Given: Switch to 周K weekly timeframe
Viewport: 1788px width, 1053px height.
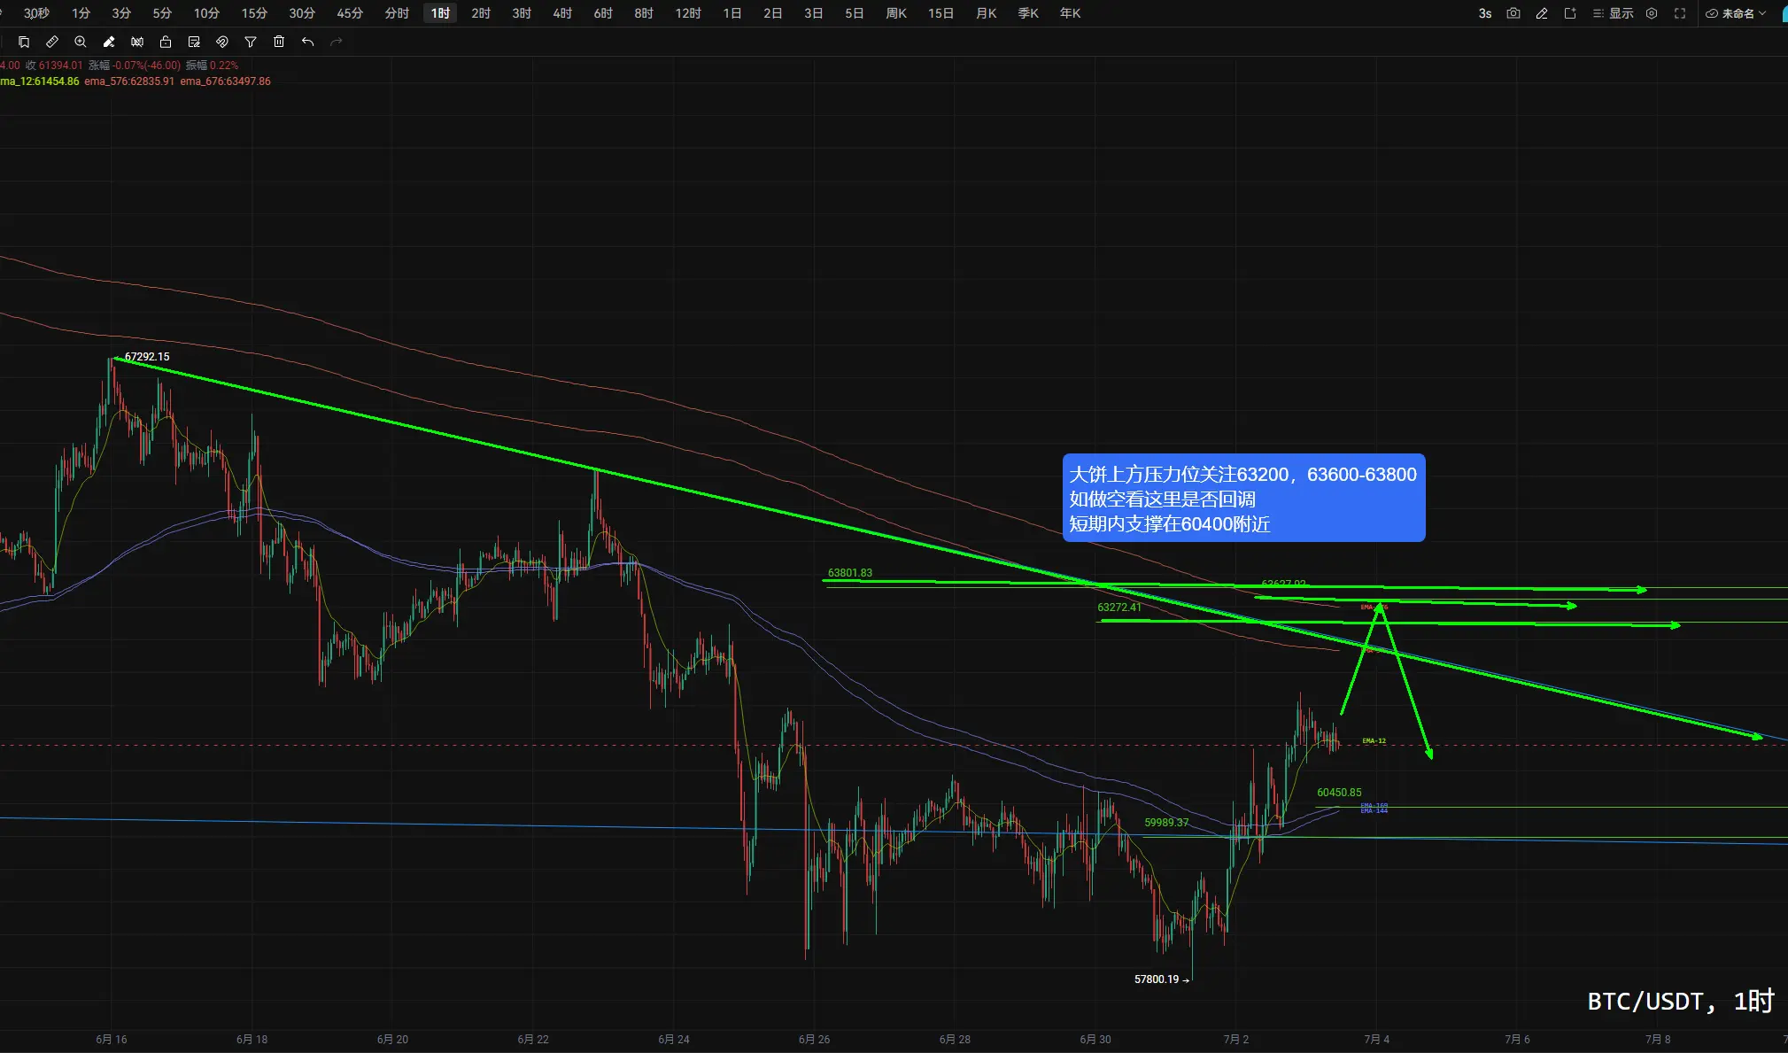Looking at the screenshot, I should point(897,13).
